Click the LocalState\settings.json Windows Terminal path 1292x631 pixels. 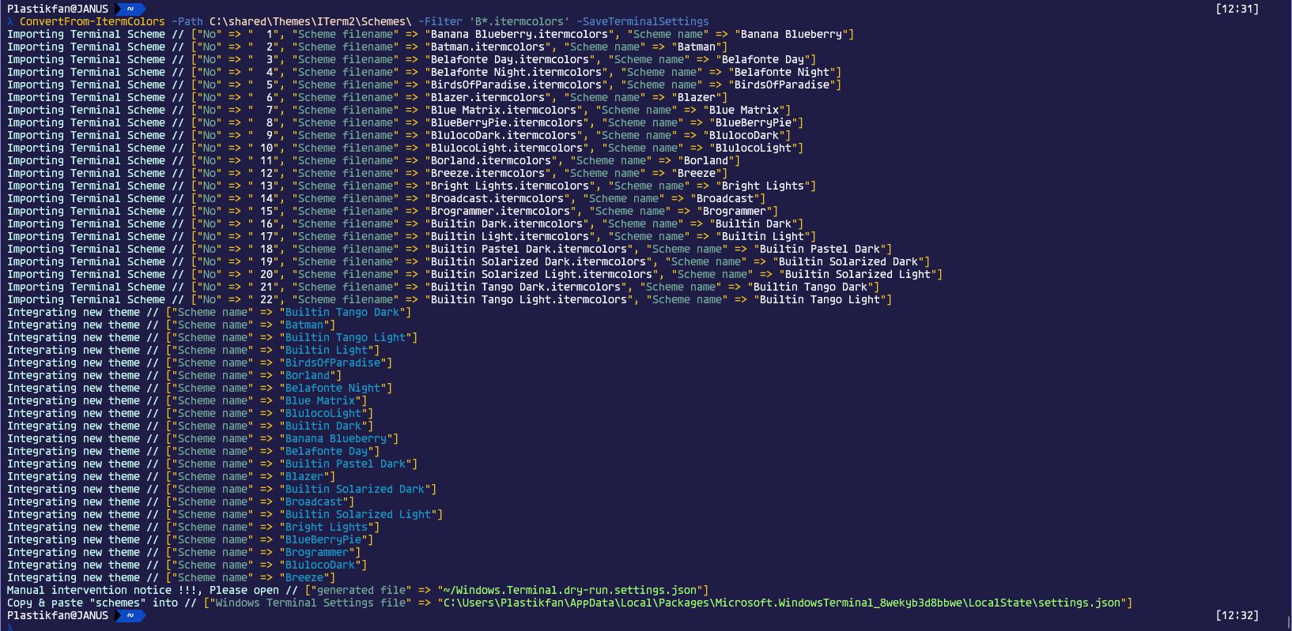tap(782, 603)
